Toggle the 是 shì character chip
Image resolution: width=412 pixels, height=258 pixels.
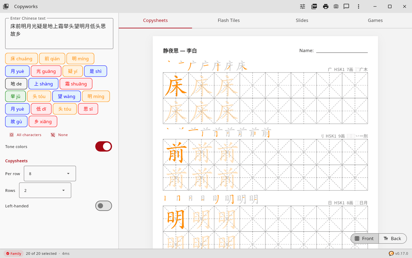click(x=96, y=71)
